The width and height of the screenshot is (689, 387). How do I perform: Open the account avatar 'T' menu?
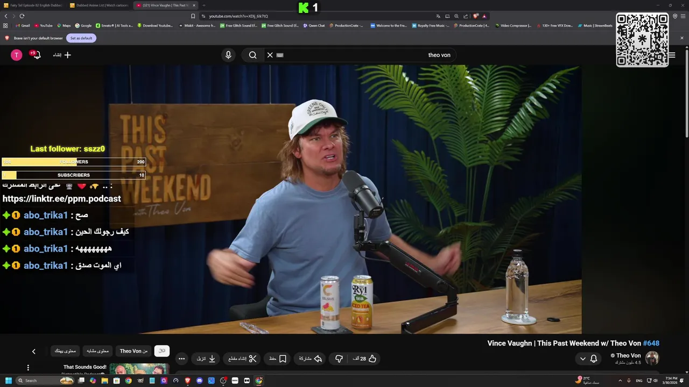(x=17, y=55)
